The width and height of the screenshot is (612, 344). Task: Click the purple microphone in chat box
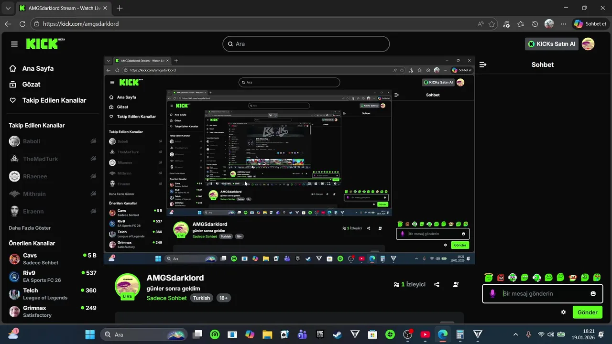point(492,293)
